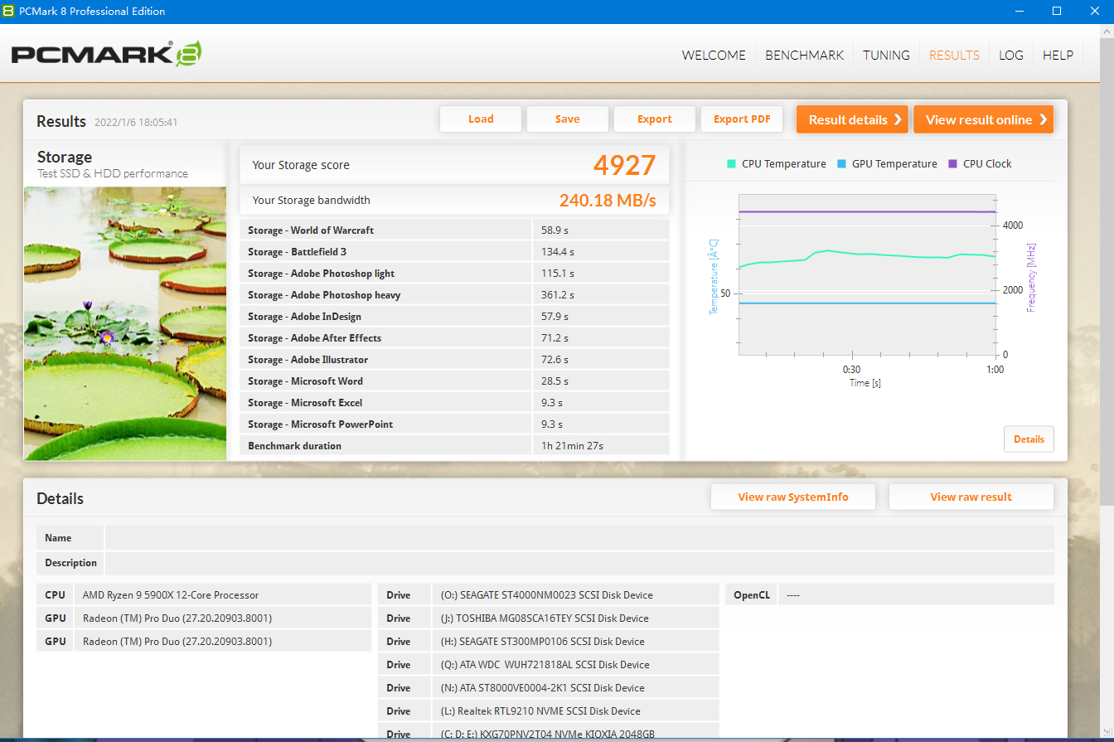Screen dimensions: 1114x742
Task: Open Result details
Action: (x=852, y=119)
